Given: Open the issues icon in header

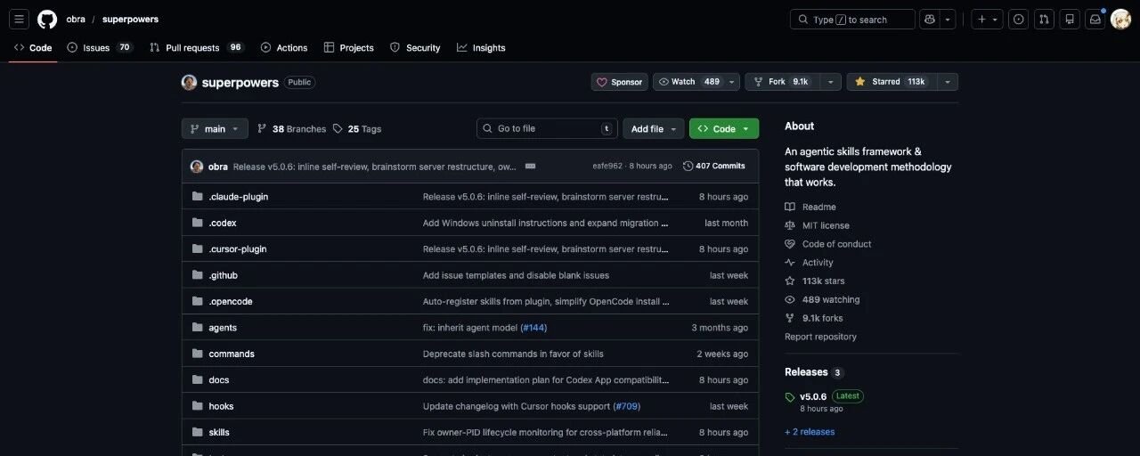Looking at the screenshot, I should pyautogui.click(x=1019, y=19).
